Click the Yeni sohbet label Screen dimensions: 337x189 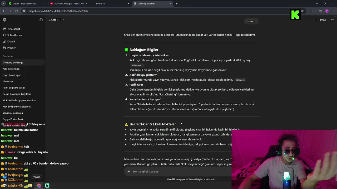pos(14,29)
